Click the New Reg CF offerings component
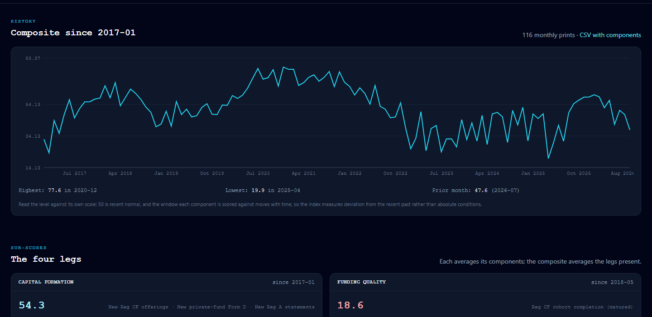 [x=138, y=307]
